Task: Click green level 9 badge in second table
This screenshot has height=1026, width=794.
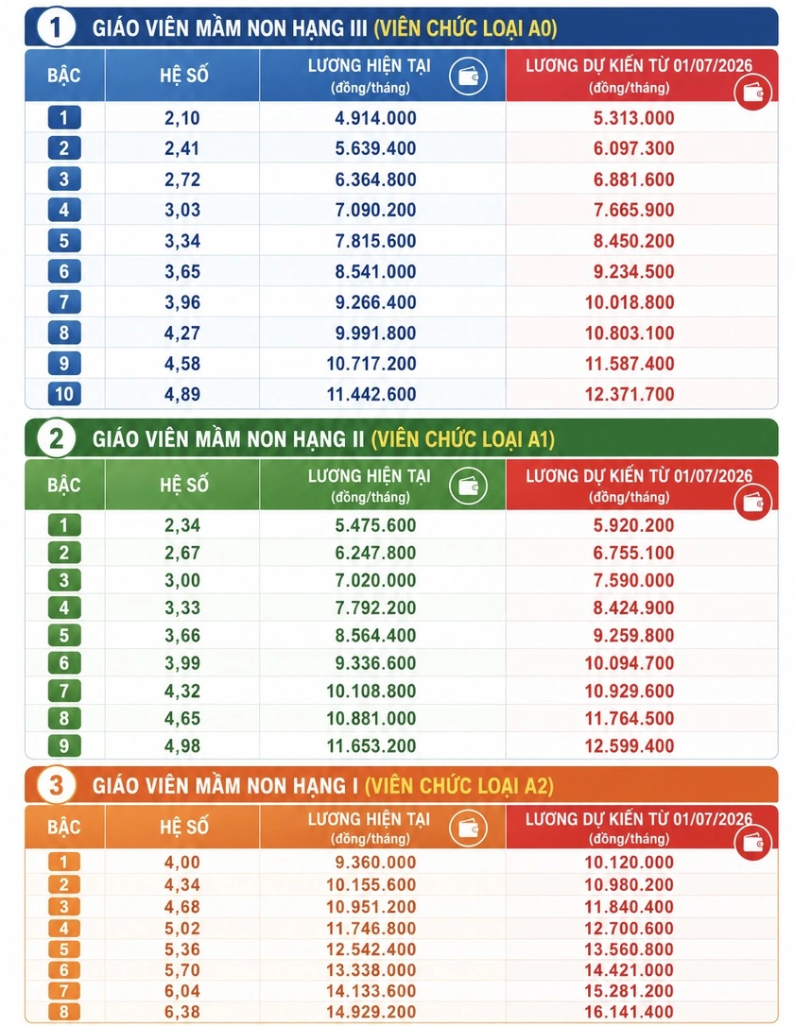Action: pyautogui.click(x=64, y=745)
